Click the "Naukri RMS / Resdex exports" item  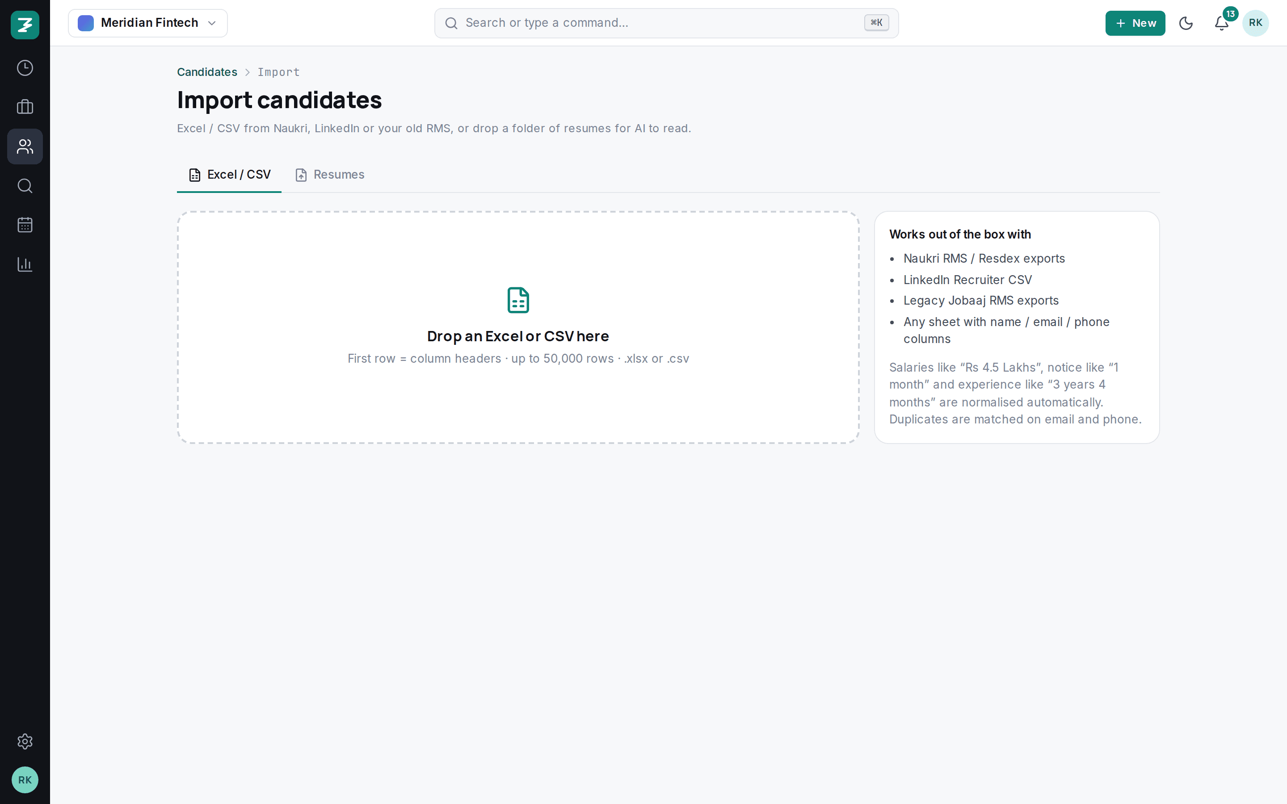984,259
